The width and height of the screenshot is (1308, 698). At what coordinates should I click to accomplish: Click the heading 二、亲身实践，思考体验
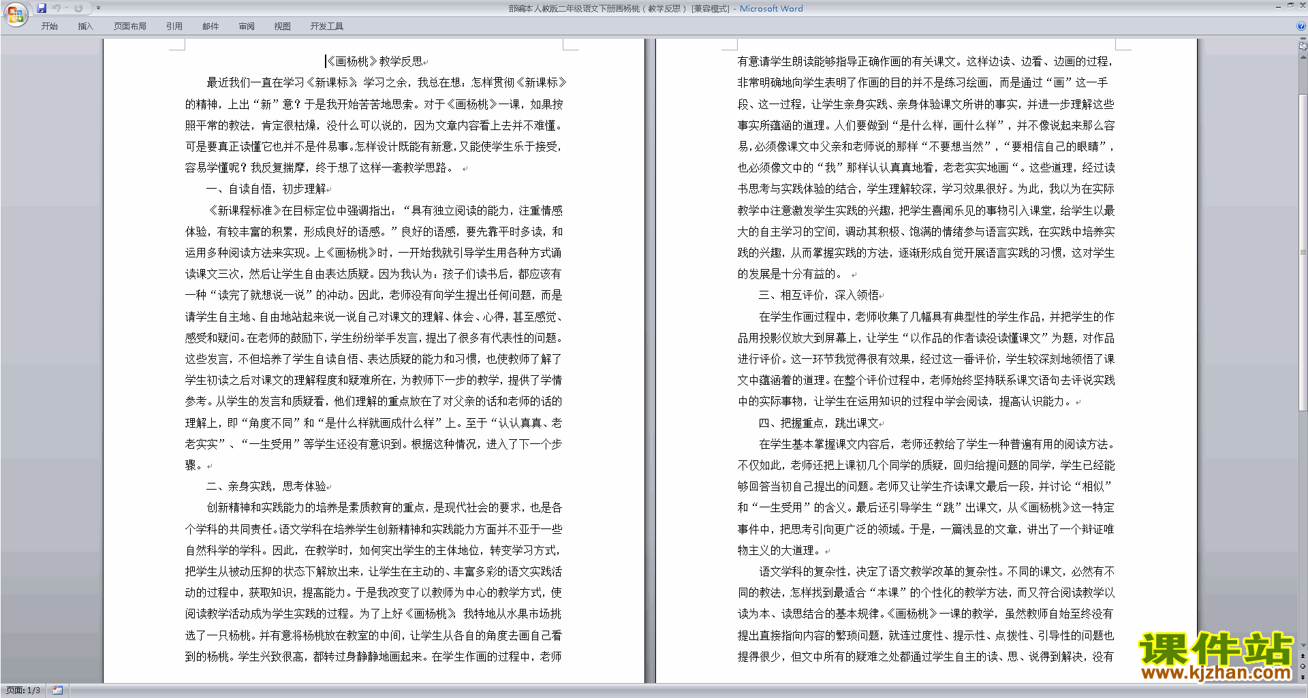pos(266,486)
